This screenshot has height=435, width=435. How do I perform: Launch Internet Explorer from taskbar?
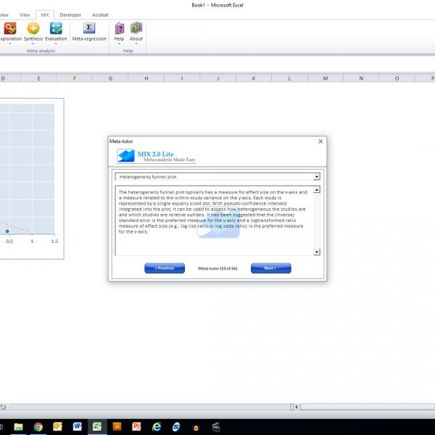pos(156,427)
